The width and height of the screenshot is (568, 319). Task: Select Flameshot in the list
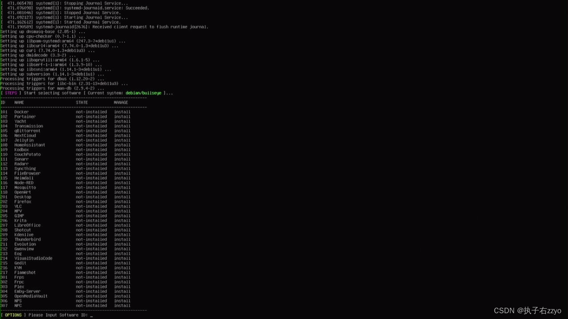tap(25, 272)
